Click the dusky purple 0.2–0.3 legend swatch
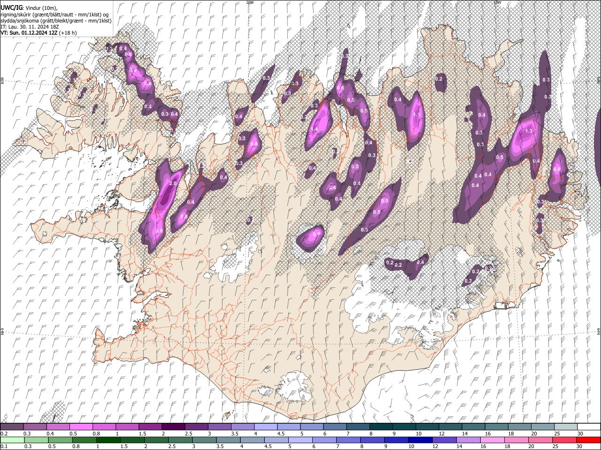Screen dimensions: 601x450 pyautogui.click(x=12, y=427)
